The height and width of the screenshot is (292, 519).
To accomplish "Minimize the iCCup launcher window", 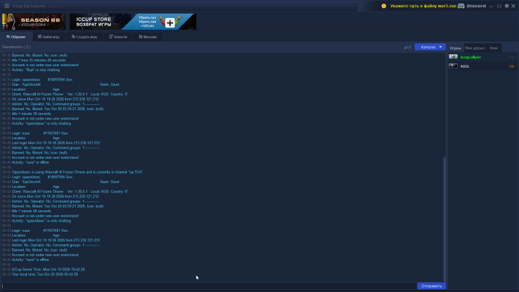I will [x=491, y=6].
